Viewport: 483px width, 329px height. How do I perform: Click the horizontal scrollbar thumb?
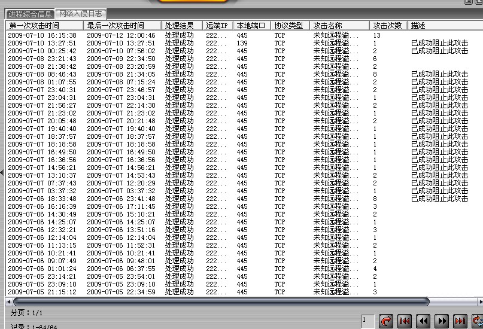click(221, 301)
